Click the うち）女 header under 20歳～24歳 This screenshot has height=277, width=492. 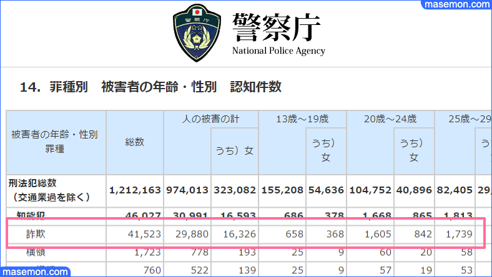point(414,150)
